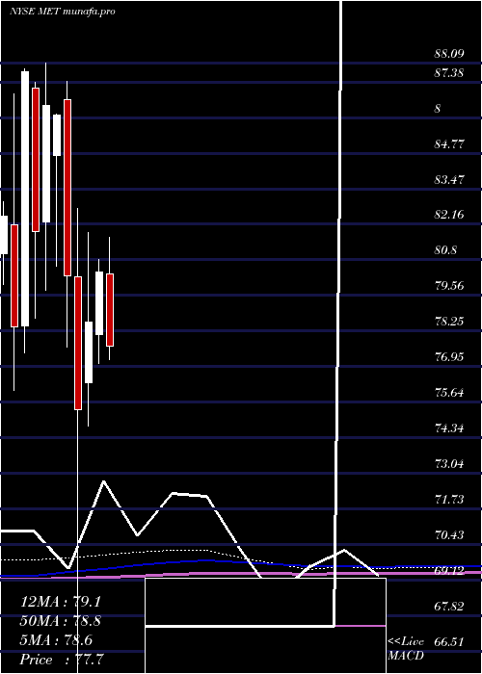Click the 5MA : 78.6 readout

56,640
